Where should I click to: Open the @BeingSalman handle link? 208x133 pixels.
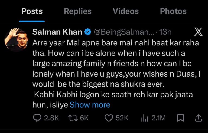click(124, 32)
